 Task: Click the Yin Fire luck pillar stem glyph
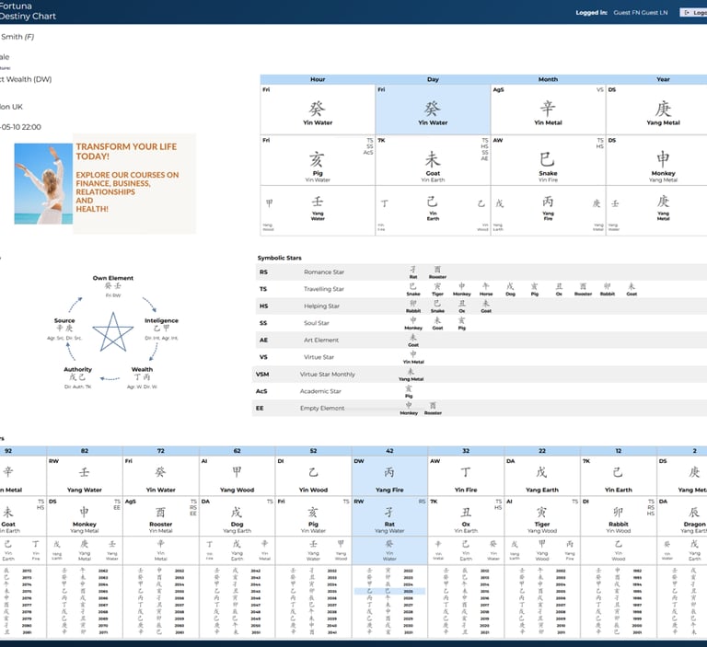point(465,472)
